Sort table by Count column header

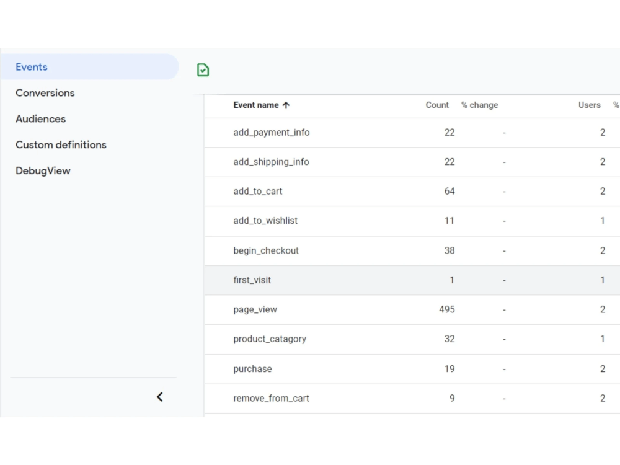tap(437, 105)
